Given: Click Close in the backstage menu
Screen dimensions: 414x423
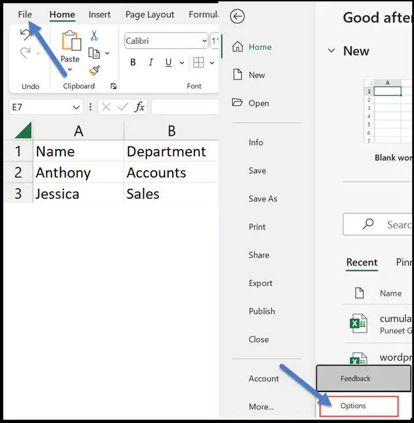Looking at the screenshot, I should (x=259, y=339).
